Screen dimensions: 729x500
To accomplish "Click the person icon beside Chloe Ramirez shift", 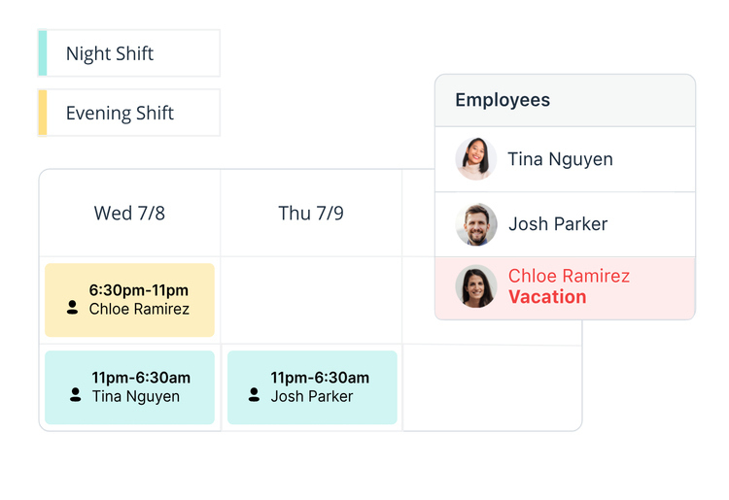I will [x=73, y=308].
